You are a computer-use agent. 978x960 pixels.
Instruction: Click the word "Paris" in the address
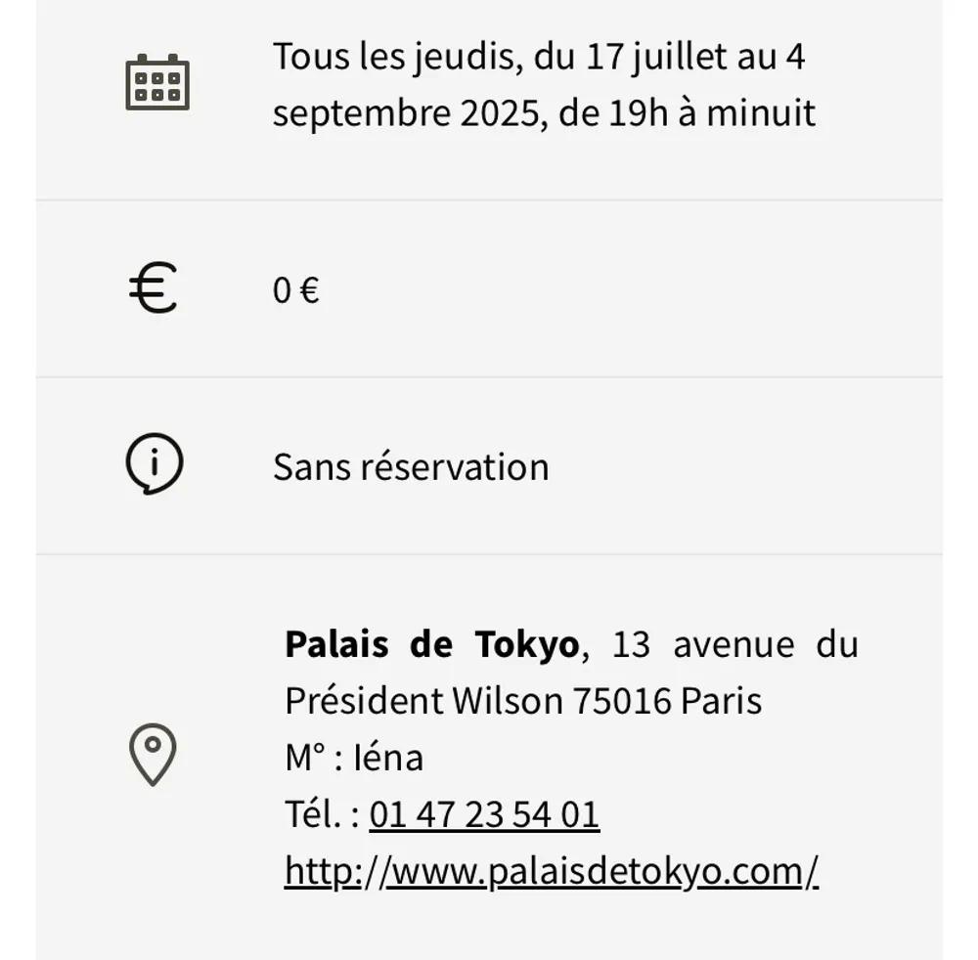[x=722, y=701]
